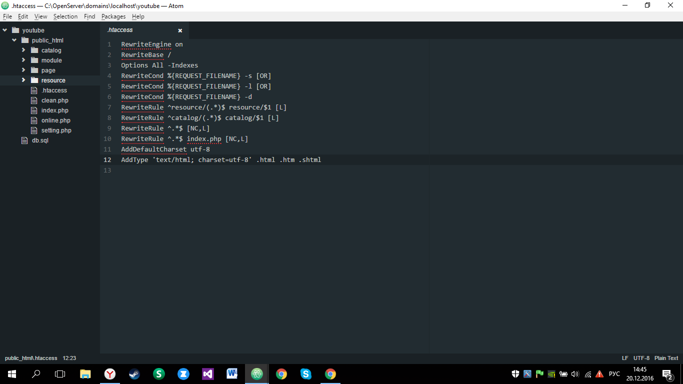Select the page folder icon
Screen dimensions: 683x384
34,70
